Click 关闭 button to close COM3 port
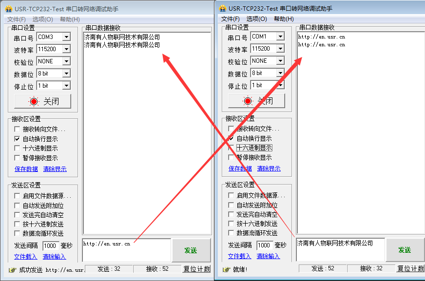The image size is (425, 281). pyautogui.click(x=42, y=101)
